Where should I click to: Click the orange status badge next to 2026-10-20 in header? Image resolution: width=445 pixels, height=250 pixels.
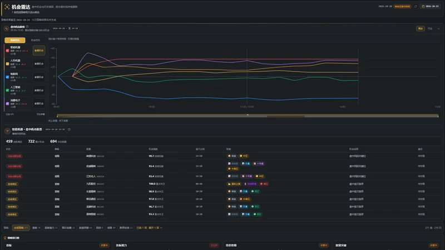coord(402,6)
